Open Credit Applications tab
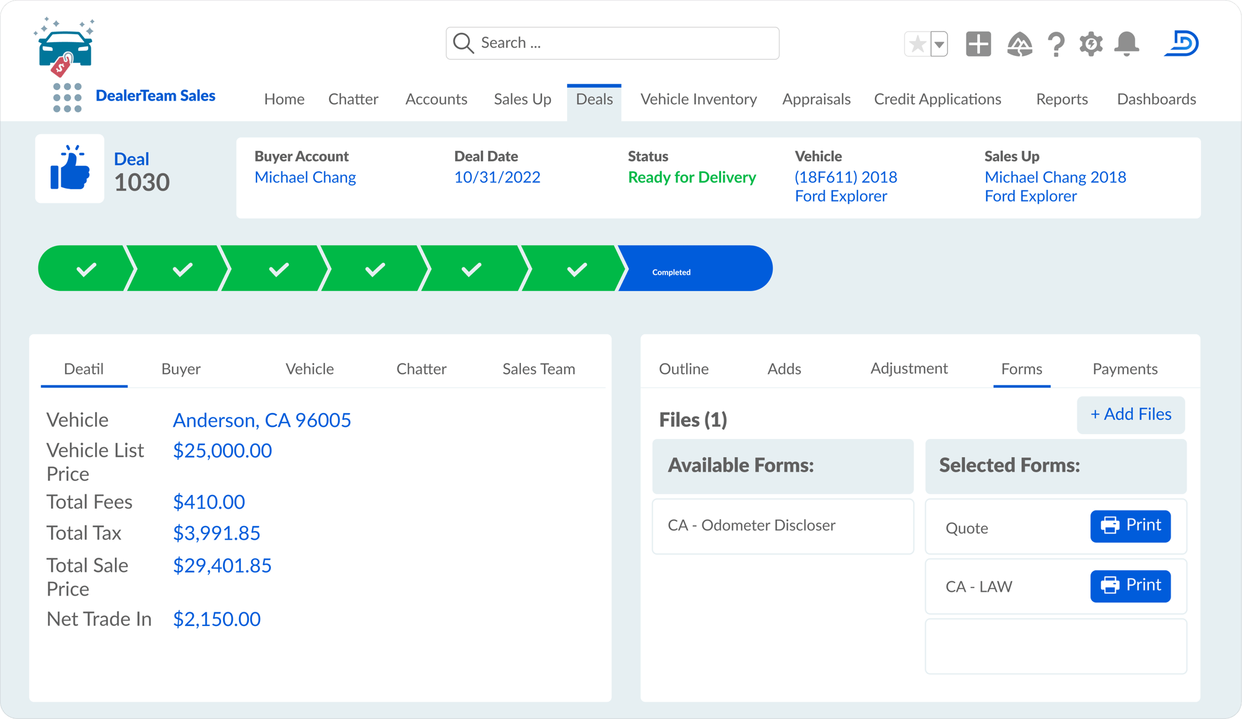 (938, 99)
